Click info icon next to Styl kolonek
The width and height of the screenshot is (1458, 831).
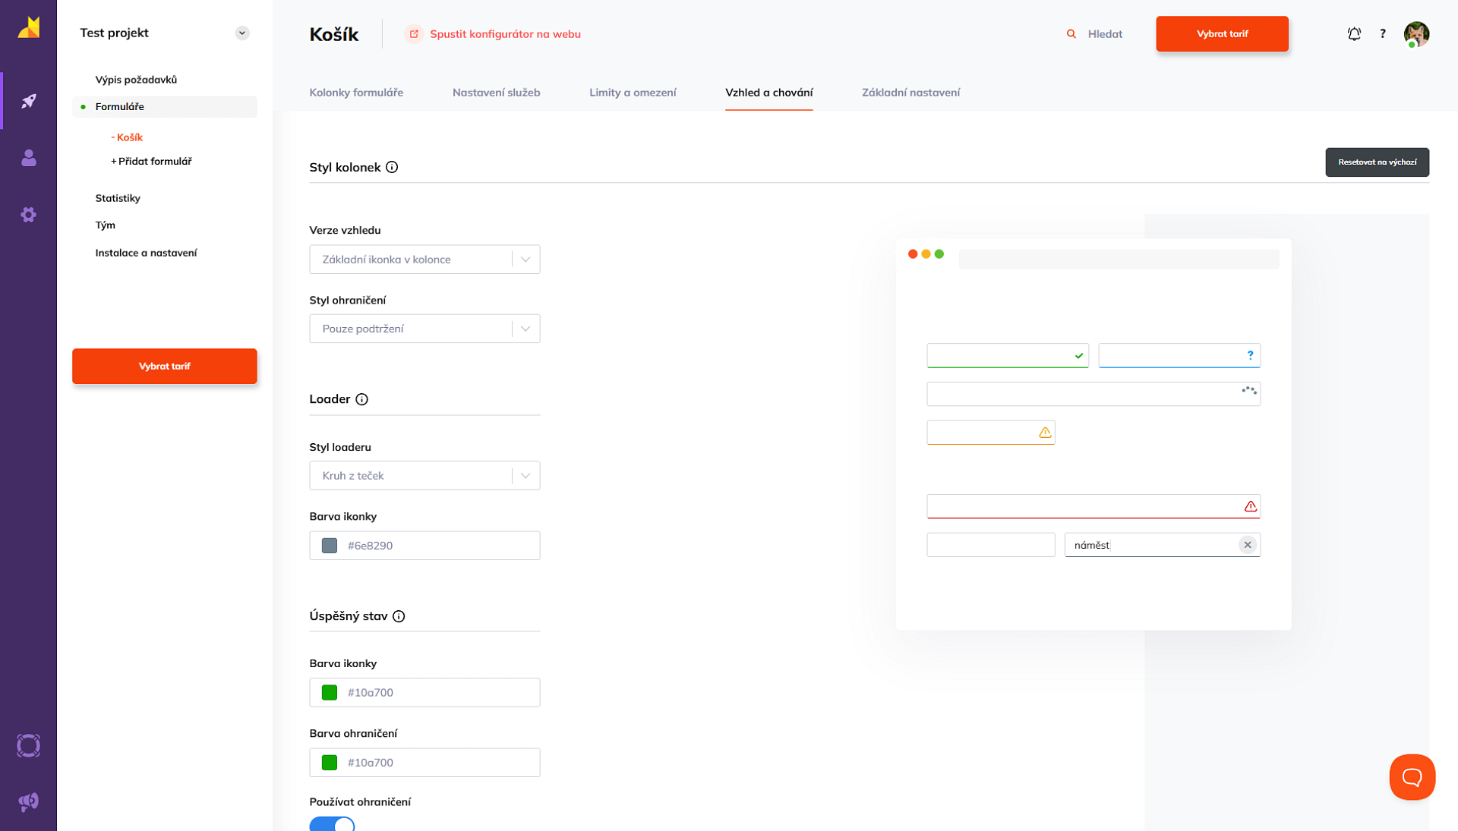pyautogui.click(x=392, y=167)
